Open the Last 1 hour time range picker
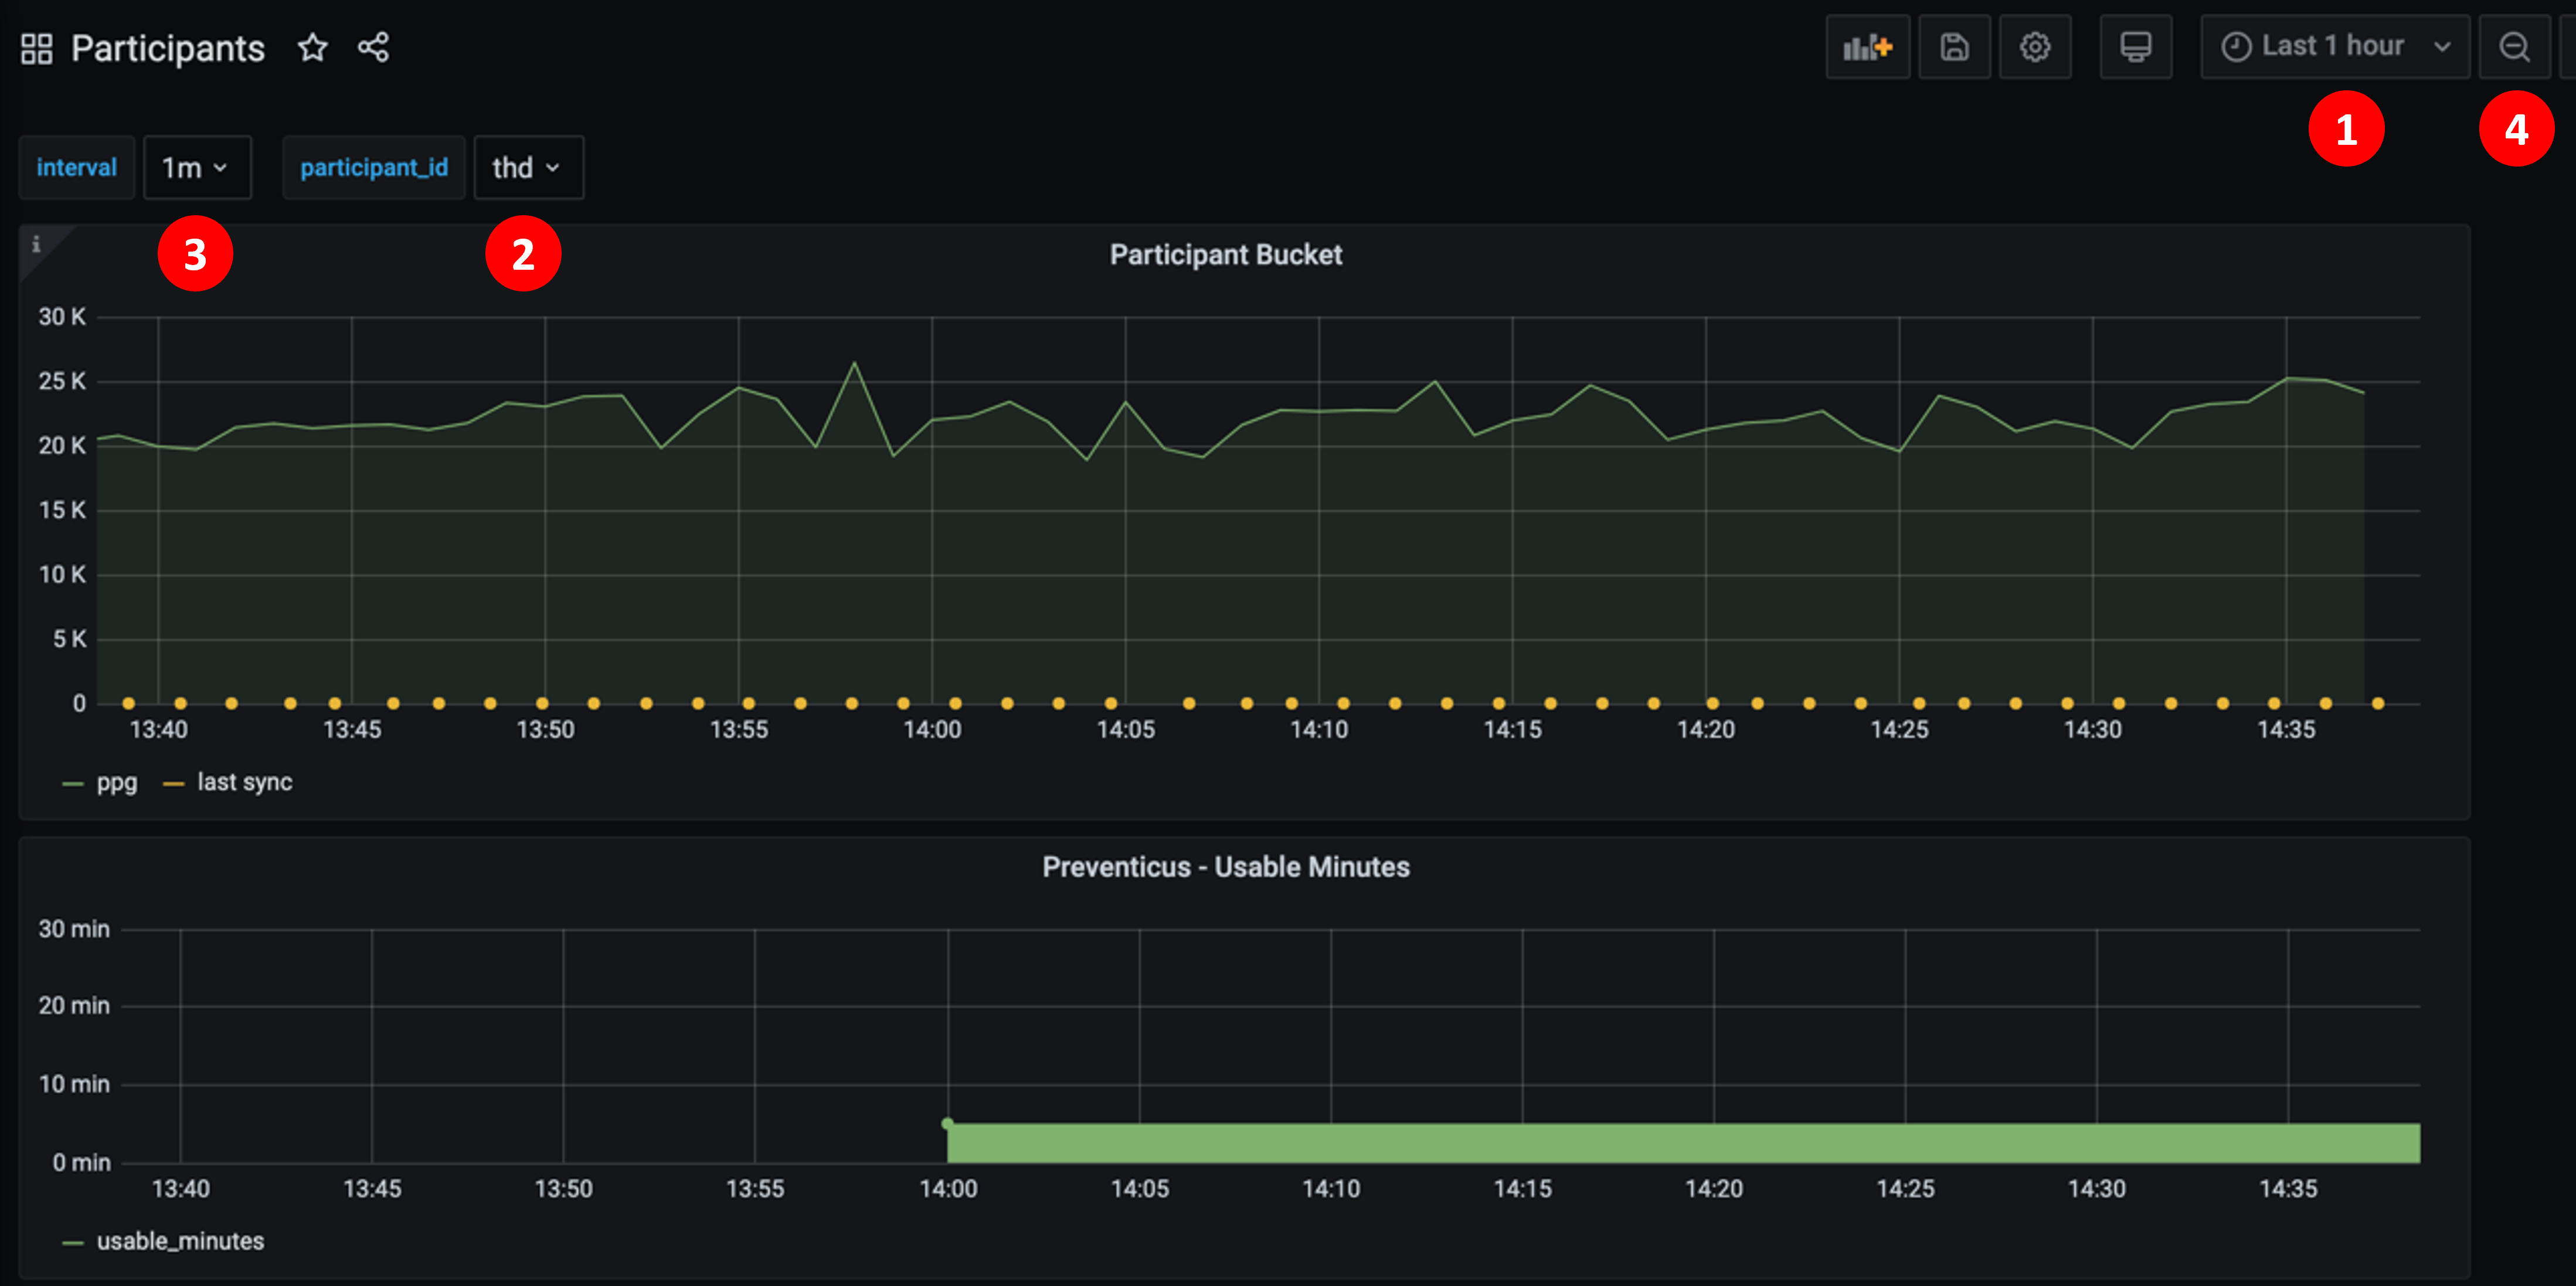 coord(2330,45)
